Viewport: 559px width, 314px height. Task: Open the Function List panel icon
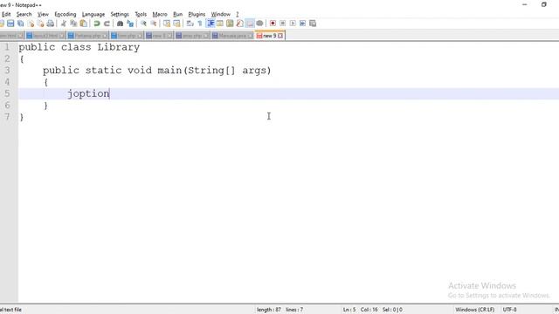coord(240,24)
